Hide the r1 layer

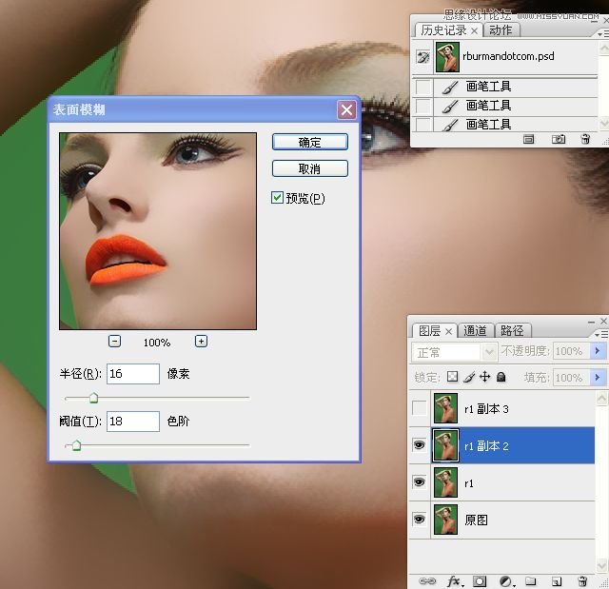pyautogui.click(x=419, y=482)
